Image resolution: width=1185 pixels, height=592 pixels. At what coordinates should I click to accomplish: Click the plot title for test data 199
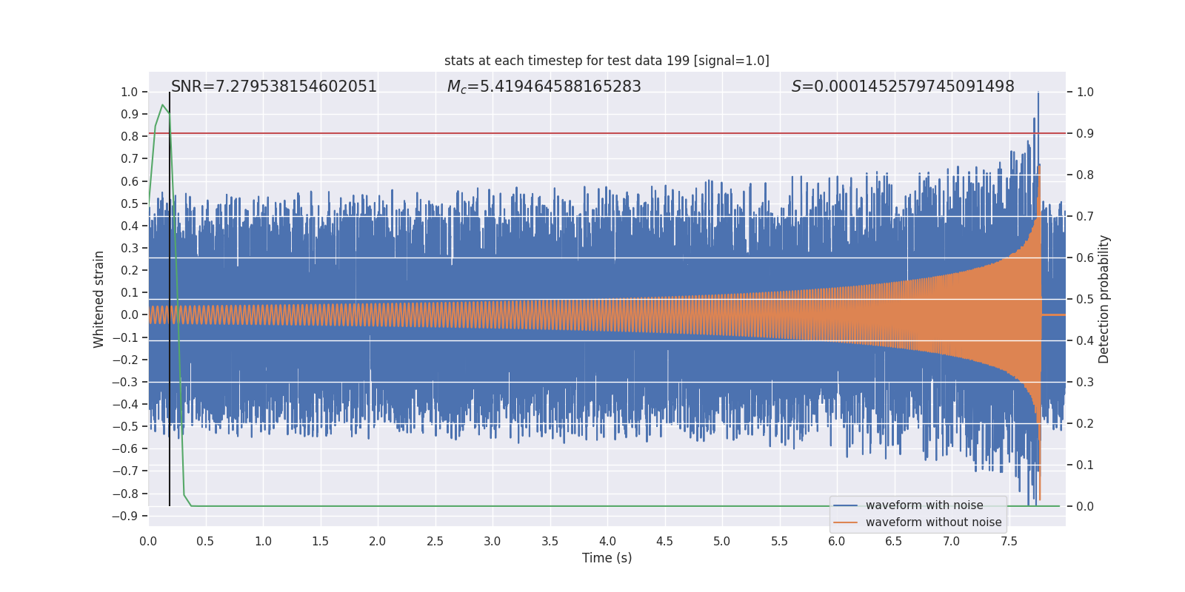click(607, 61)
